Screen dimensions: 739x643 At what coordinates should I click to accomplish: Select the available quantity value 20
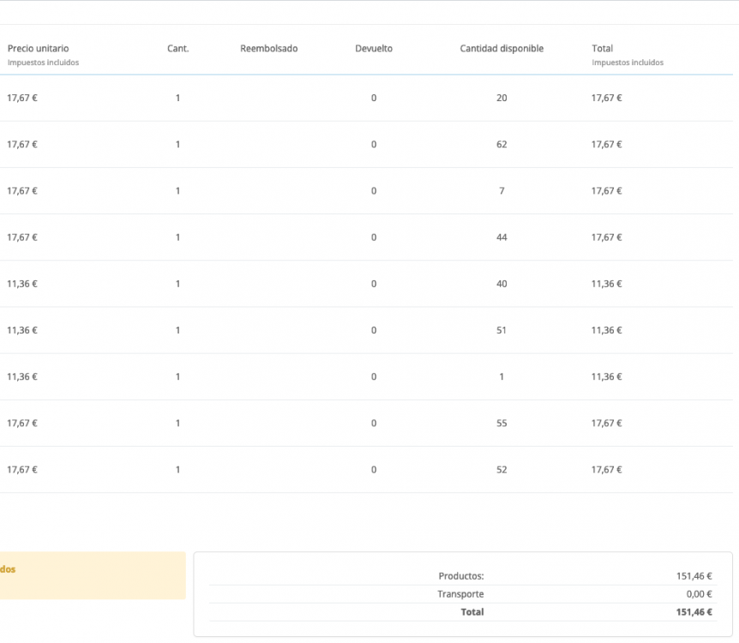tap(502, 98)
